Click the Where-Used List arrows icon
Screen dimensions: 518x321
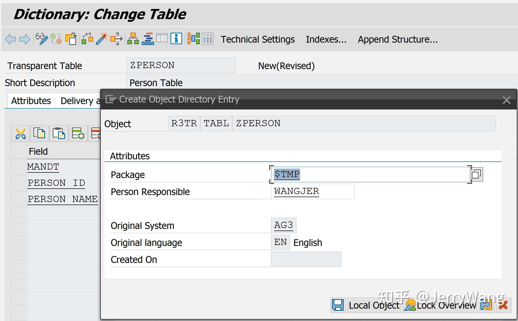coord(116,39)
